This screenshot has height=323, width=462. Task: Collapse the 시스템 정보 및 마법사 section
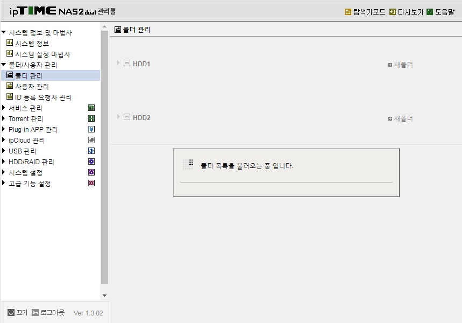[4, 32]
